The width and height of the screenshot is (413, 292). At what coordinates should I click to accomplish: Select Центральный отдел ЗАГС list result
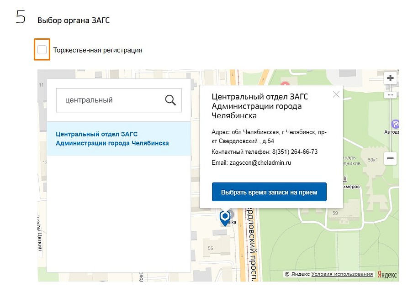point(119,139)
